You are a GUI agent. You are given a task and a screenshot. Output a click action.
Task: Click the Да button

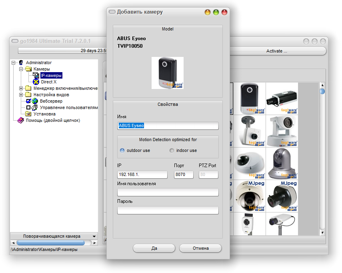[154, 248]
